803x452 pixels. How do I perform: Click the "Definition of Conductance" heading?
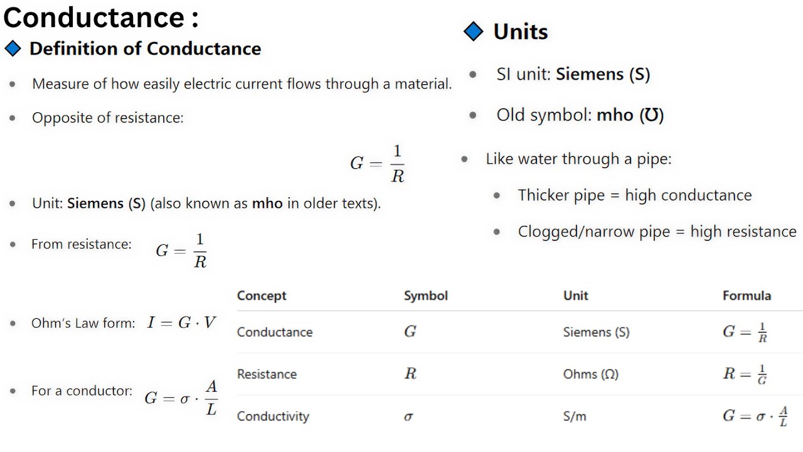coord(145,48)
